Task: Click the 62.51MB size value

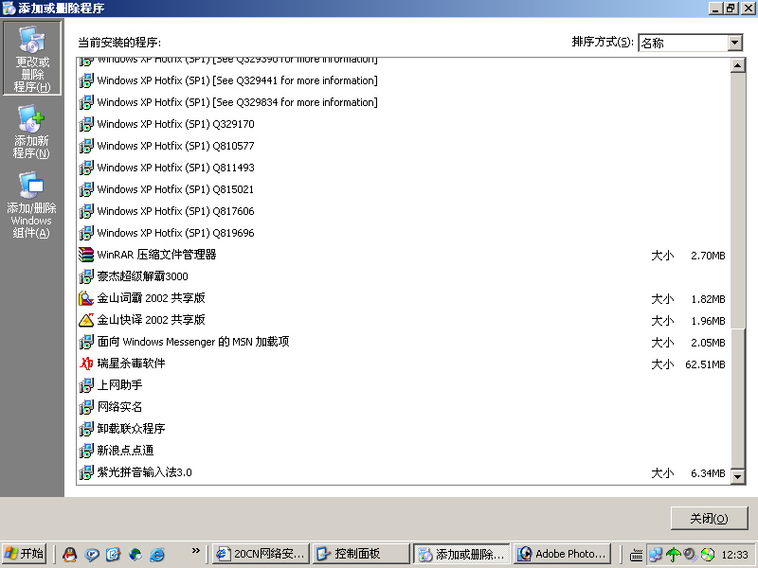Action: pos(705,364)
